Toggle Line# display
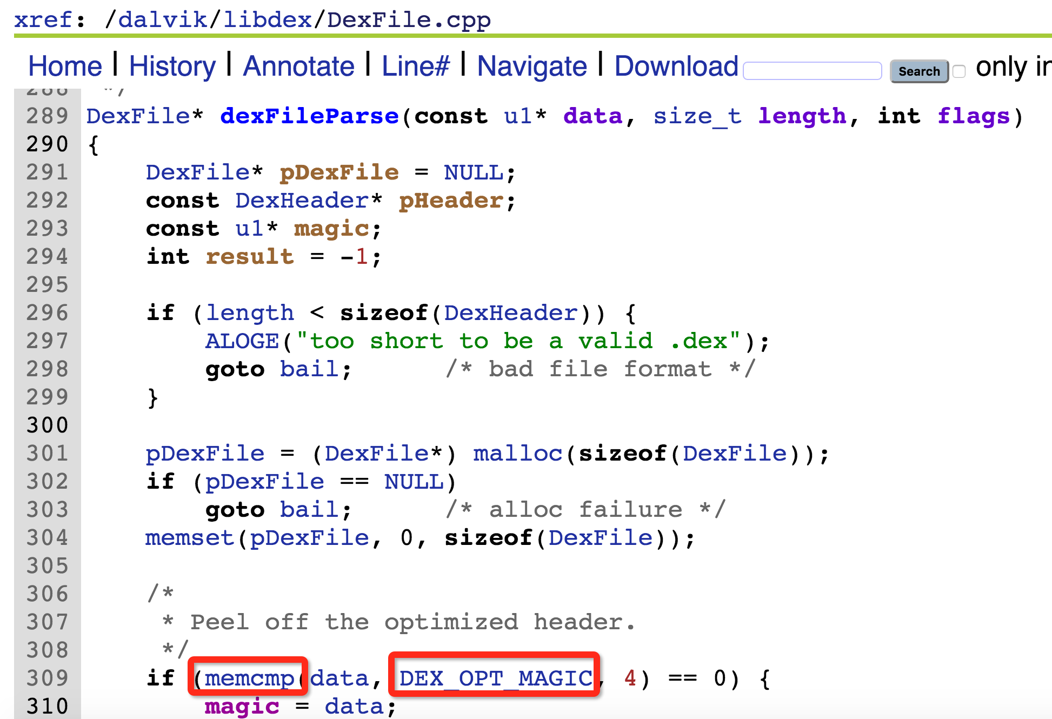 pyautogui.click(x=415, y=66)
